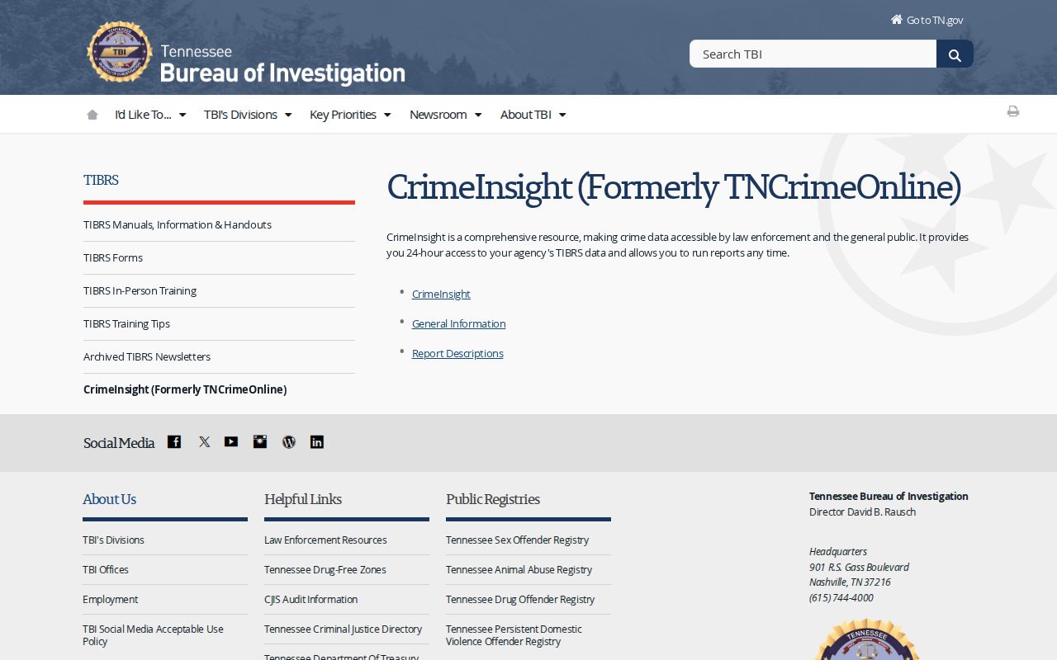Open TBI YouTube channel icon
The image size is (1057, 660).
231,441
